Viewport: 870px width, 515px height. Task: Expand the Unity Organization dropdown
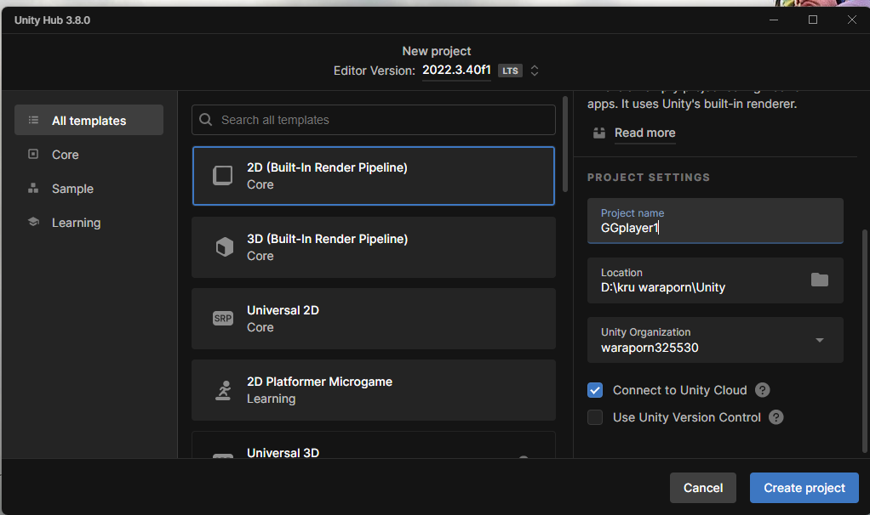pyautogui.click(x=819, y=340)
